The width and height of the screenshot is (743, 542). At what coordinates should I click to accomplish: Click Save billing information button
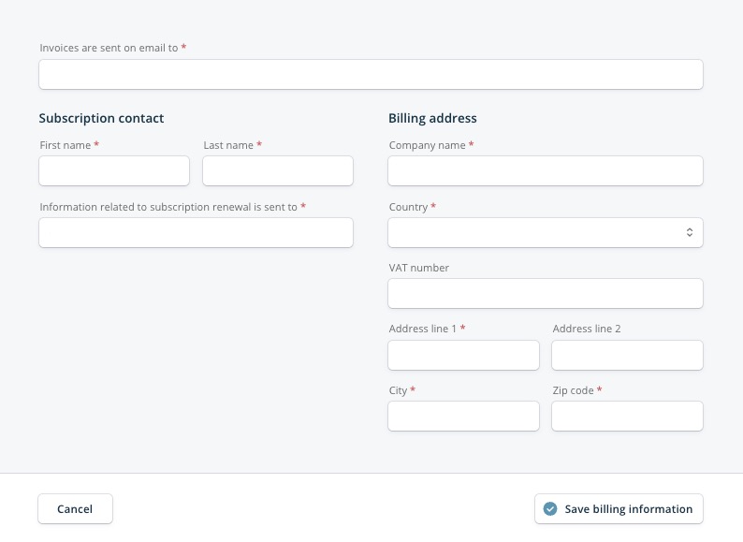(619, 509)
